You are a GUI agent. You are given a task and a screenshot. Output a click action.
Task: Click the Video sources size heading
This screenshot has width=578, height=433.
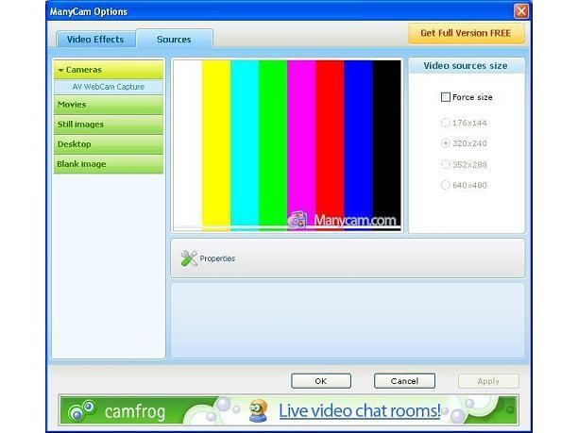[466, 65]
